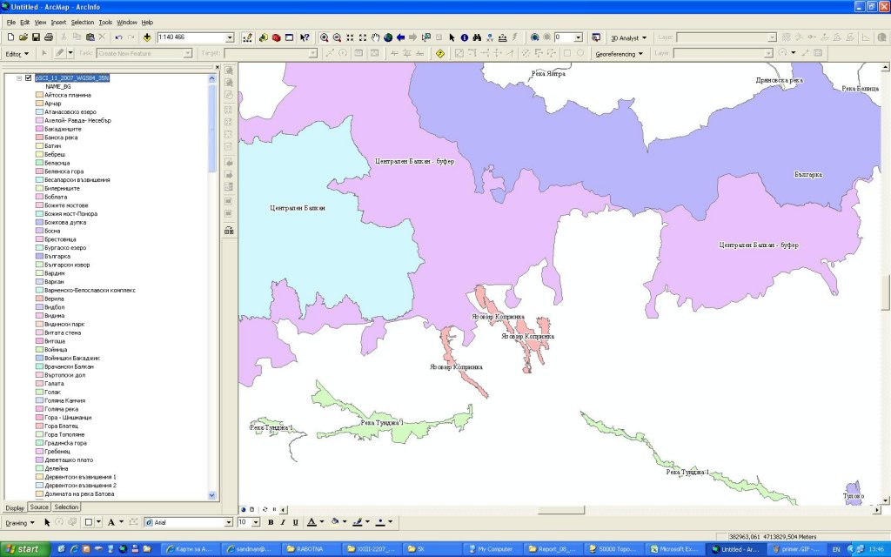Viewport: 891px width, 557px height.
Task: Click the Add Data button
Action: 147,37
